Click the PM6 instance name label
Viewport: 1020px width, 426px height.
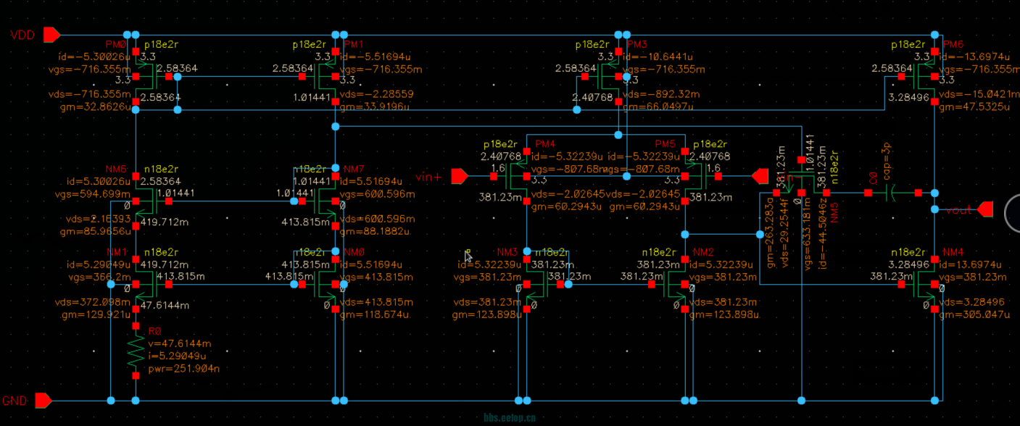click(953, 44)
